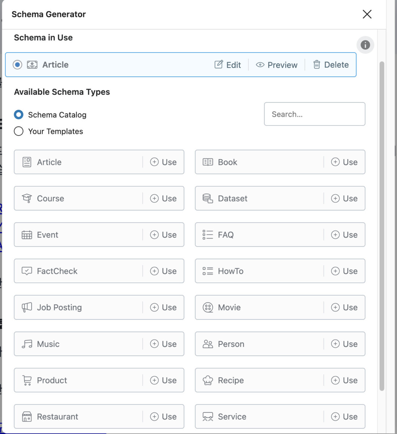Click the Movie film reel icon

208,307
